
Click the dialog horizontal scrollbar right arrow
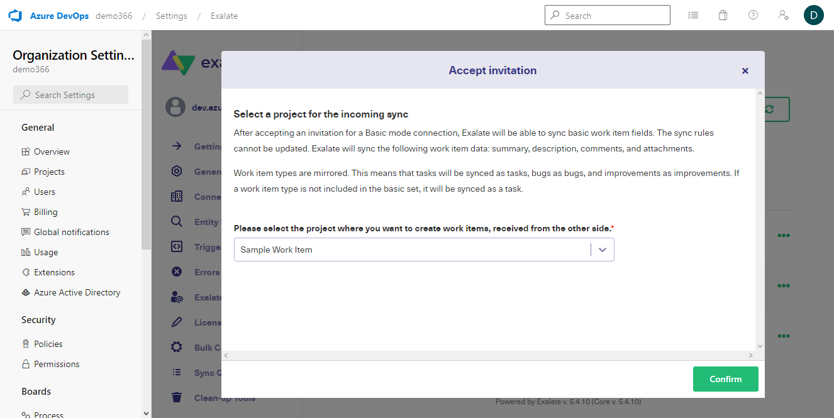click(750, 356)
